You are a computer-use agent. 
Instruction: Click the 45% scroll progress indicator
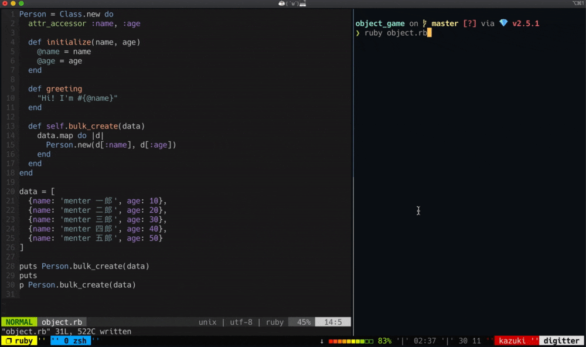pyautogui.click(x=304, y=321)
